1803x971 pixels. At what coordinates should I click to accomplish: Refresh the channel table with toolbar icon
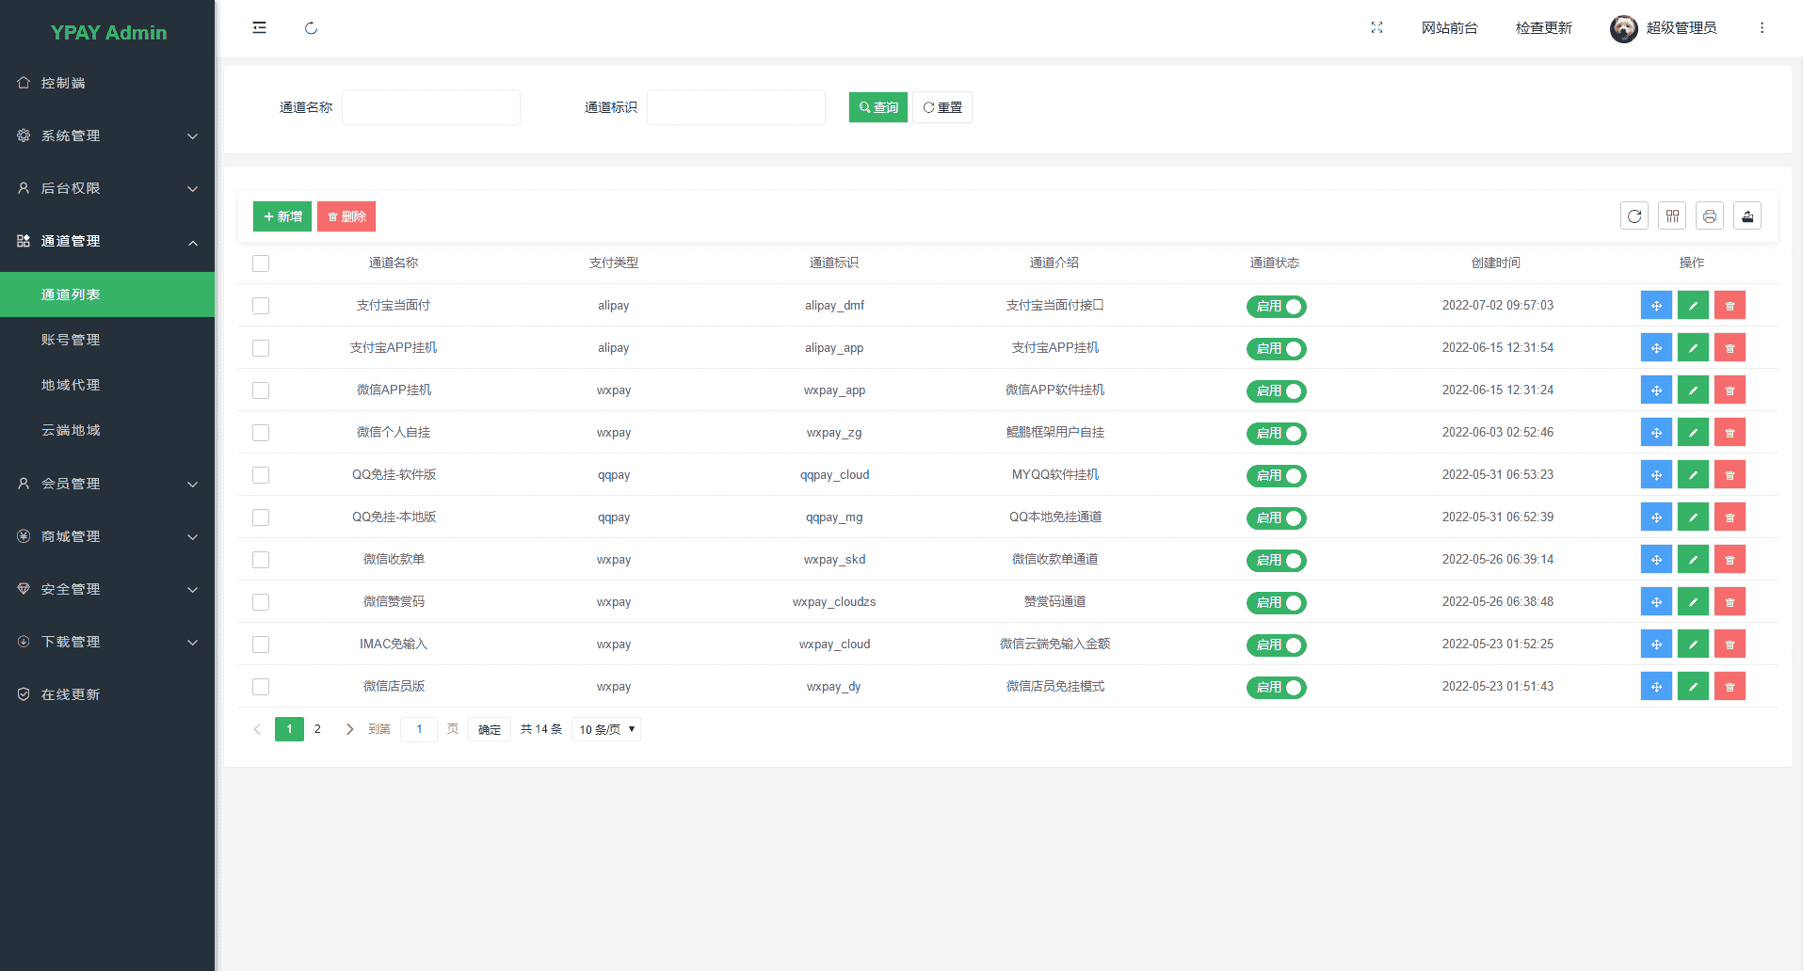click(x=1634, y=216)
